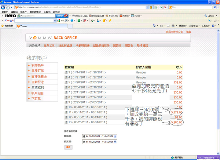220x160 pixels.
Task: Select the Vemma browser tab
Action: pos(42,26)
